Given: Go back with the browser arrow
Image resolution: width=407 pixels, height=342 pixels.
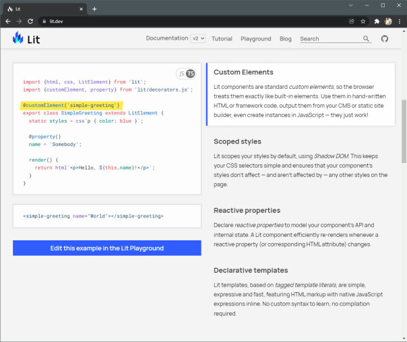Looking at the screenshot, I should click(8, 22).
